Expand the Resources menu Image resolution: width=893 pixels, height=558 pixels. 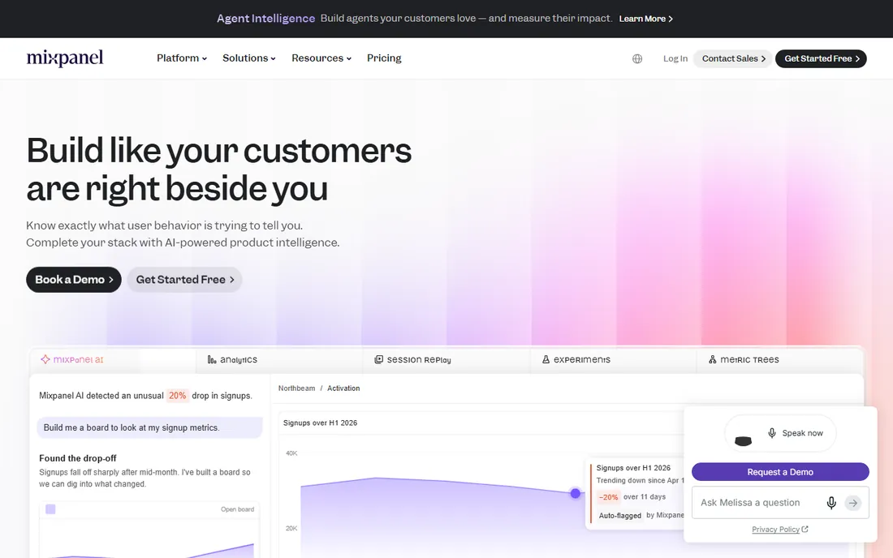pos(321,58)
